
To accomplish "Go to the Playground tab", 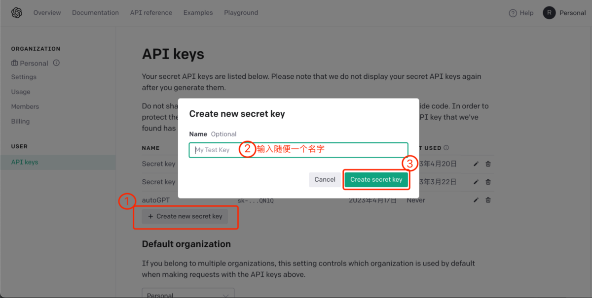I will (241, 13).
